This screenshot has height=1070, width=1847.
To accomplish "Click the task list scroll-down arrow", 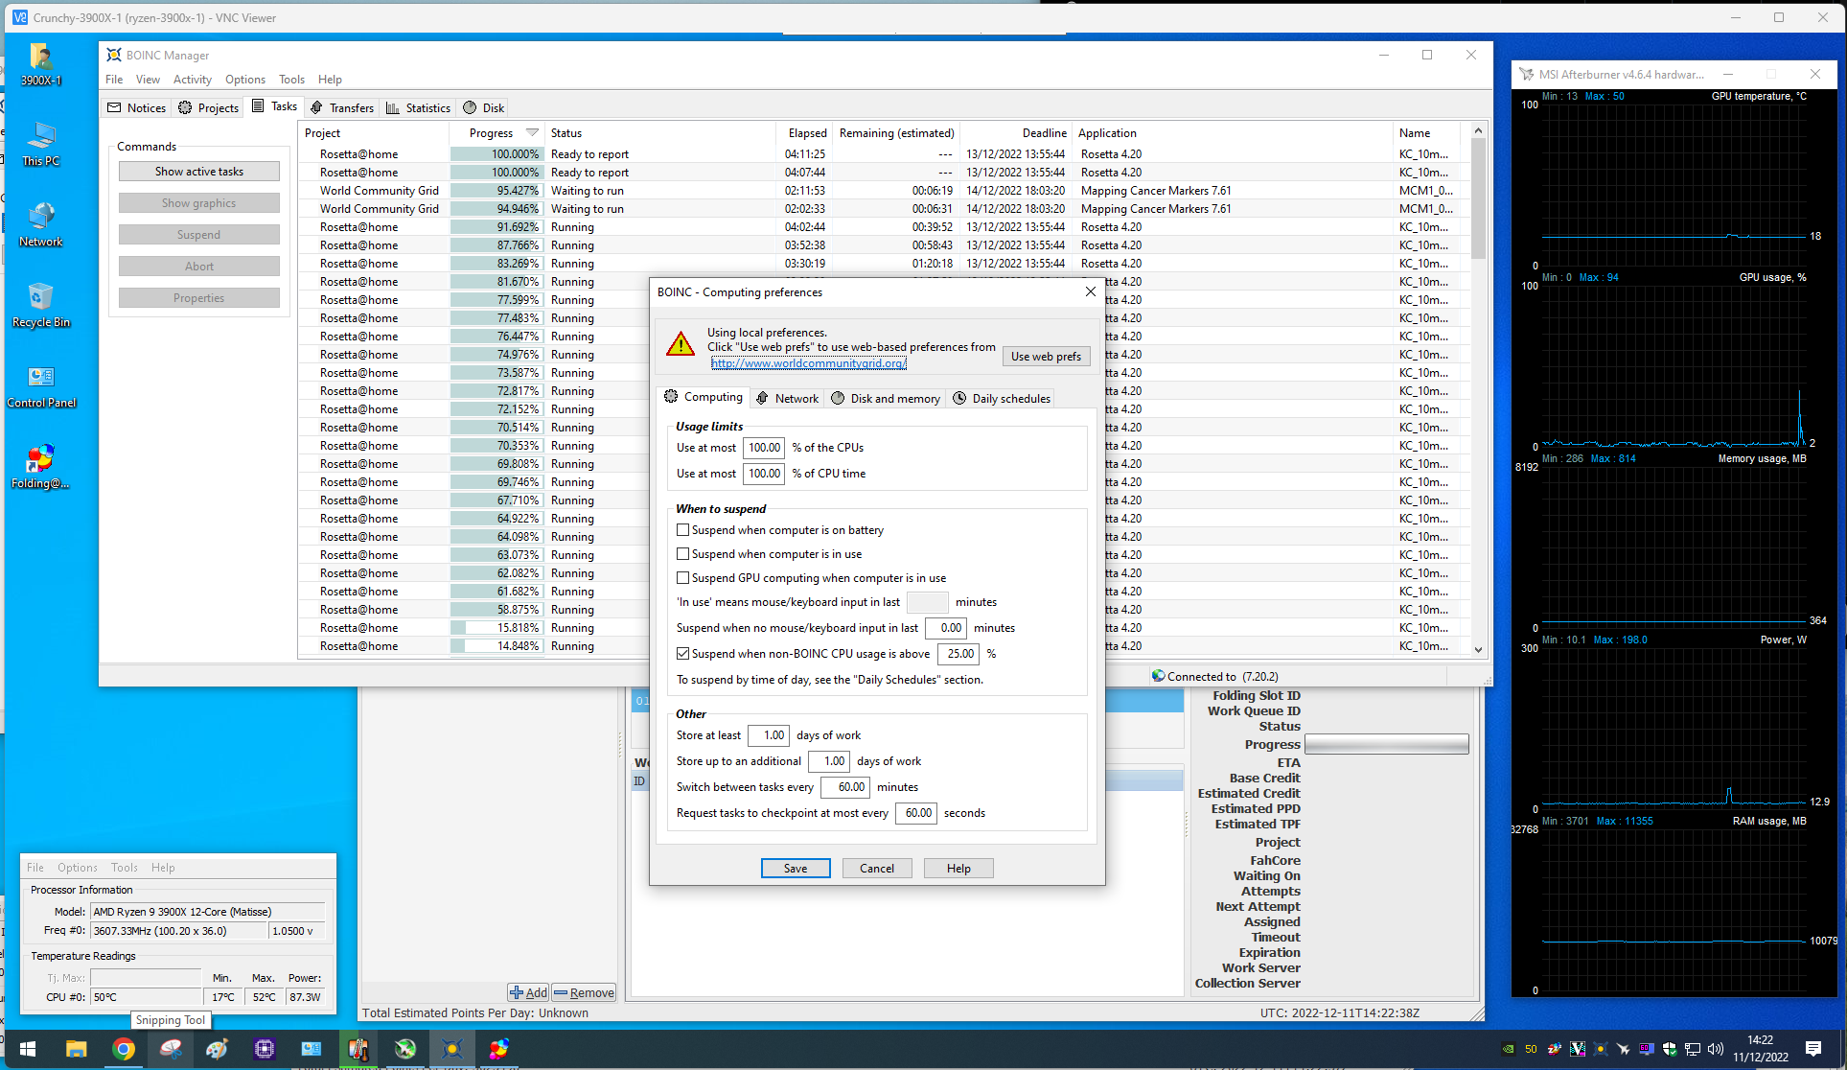I will coord(1478,649).
